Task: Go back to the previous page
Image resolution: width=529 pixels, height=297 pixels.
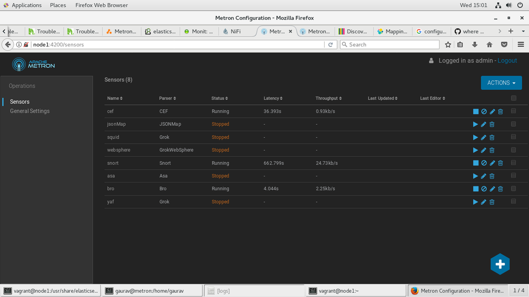Action: (x=8, y=44)
